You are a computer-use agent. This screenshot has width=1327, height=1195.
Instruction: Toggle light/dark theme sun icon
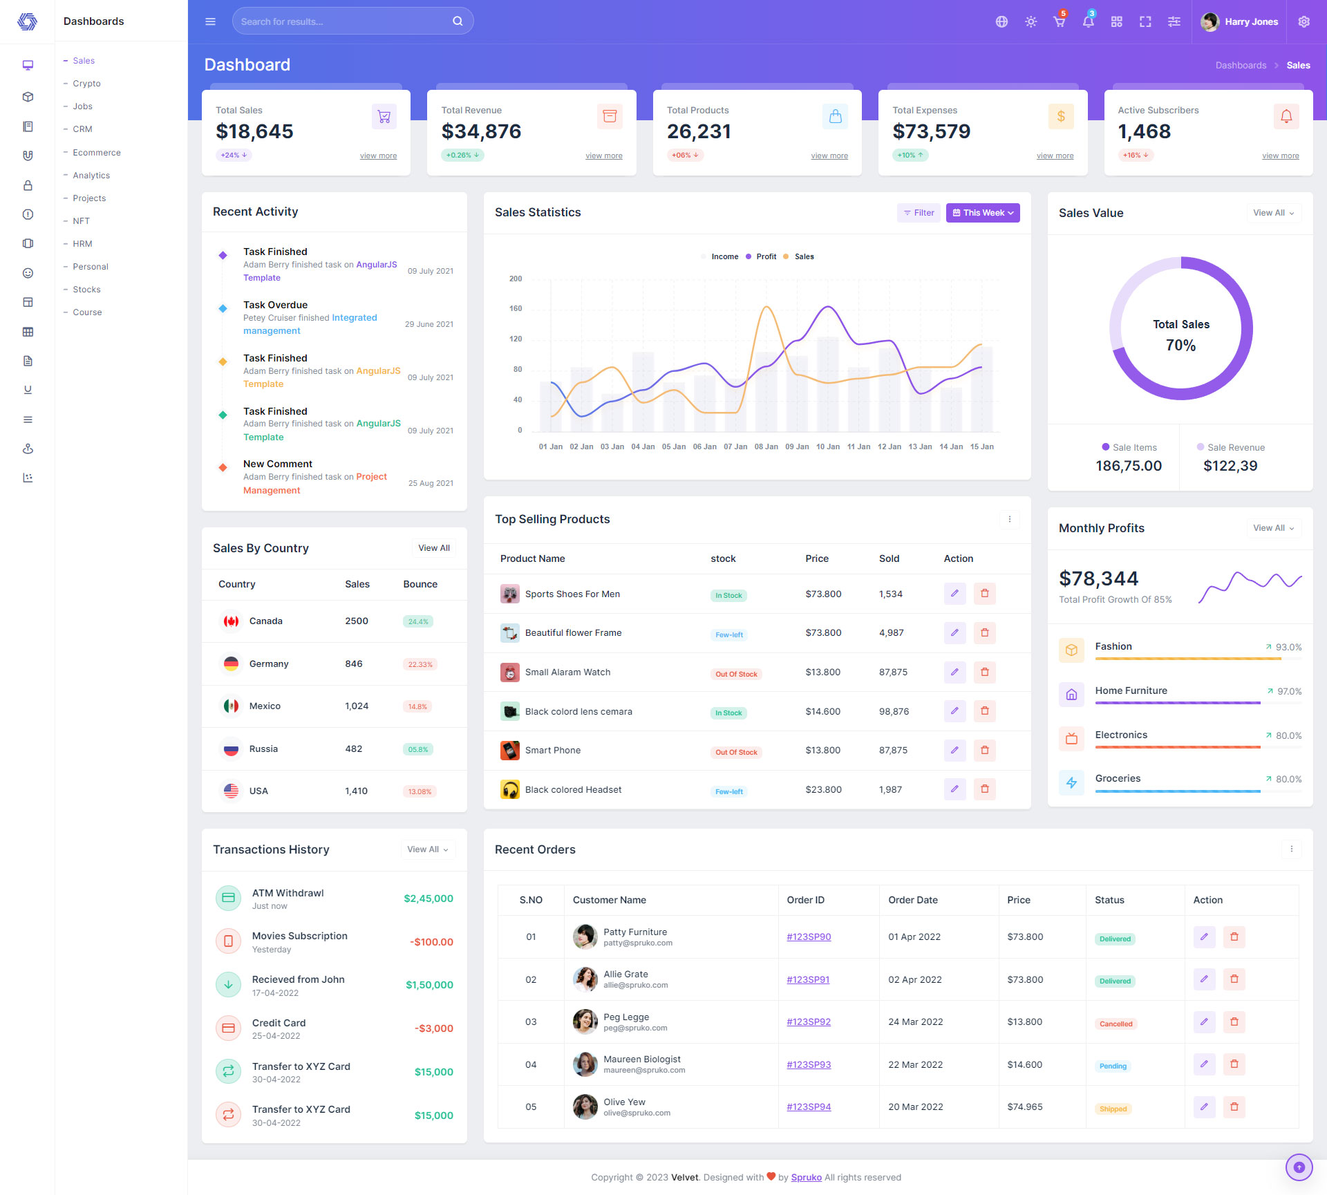point(1030,21)
